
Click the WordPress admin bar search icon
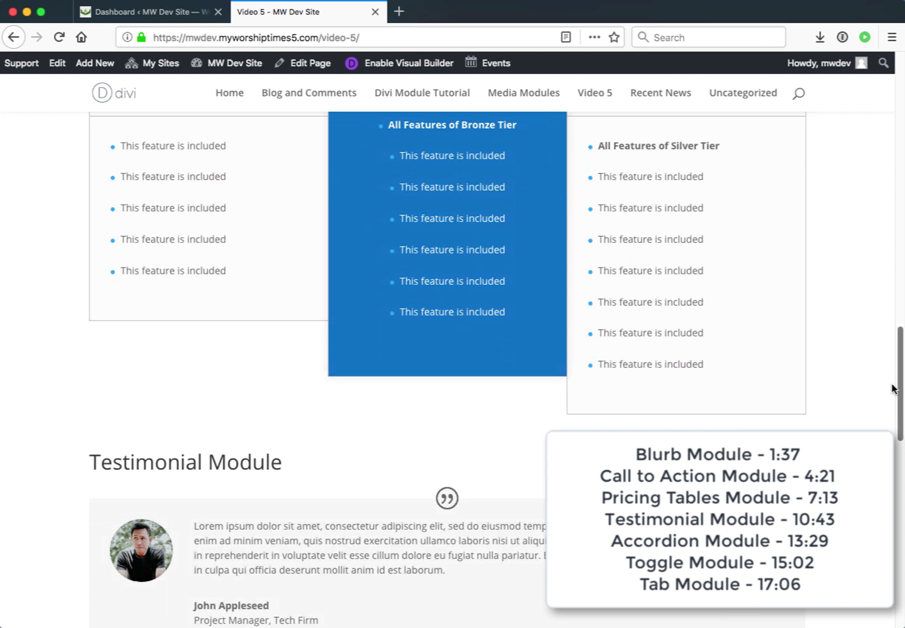tap(884, 63)
